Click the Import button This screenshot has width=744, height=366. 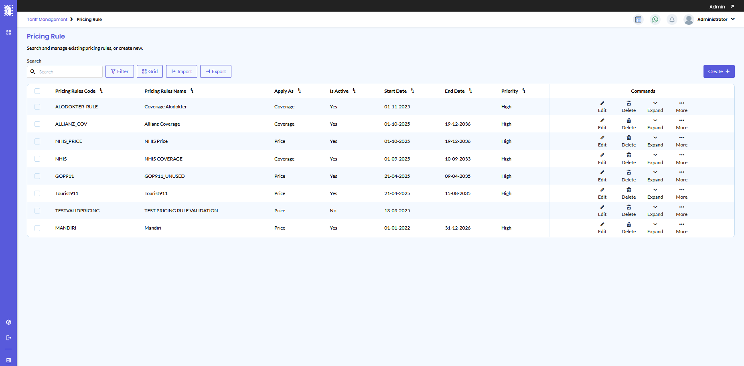pos(182,71)
